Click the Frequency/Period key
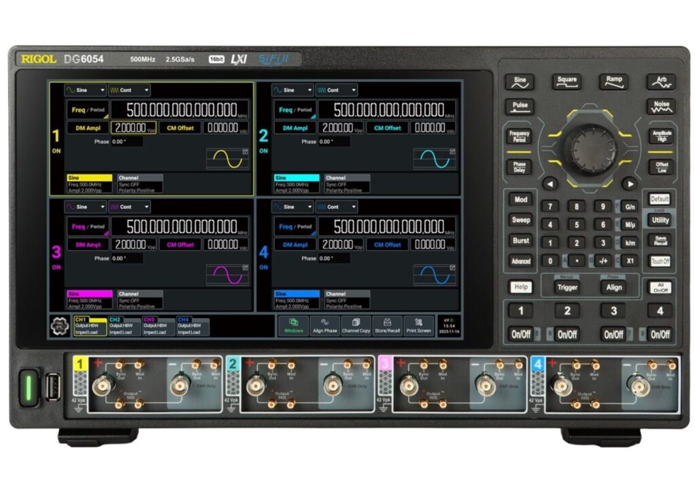 pos(519,136)
